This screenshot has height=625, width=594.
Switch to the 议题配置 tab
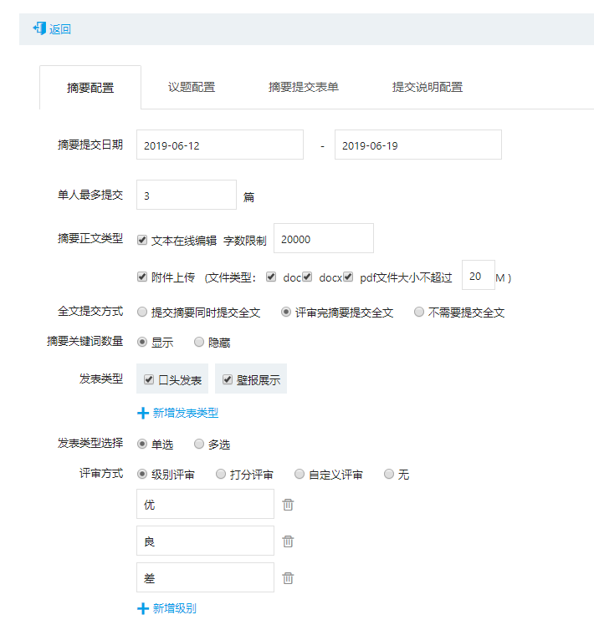[192, 87]
